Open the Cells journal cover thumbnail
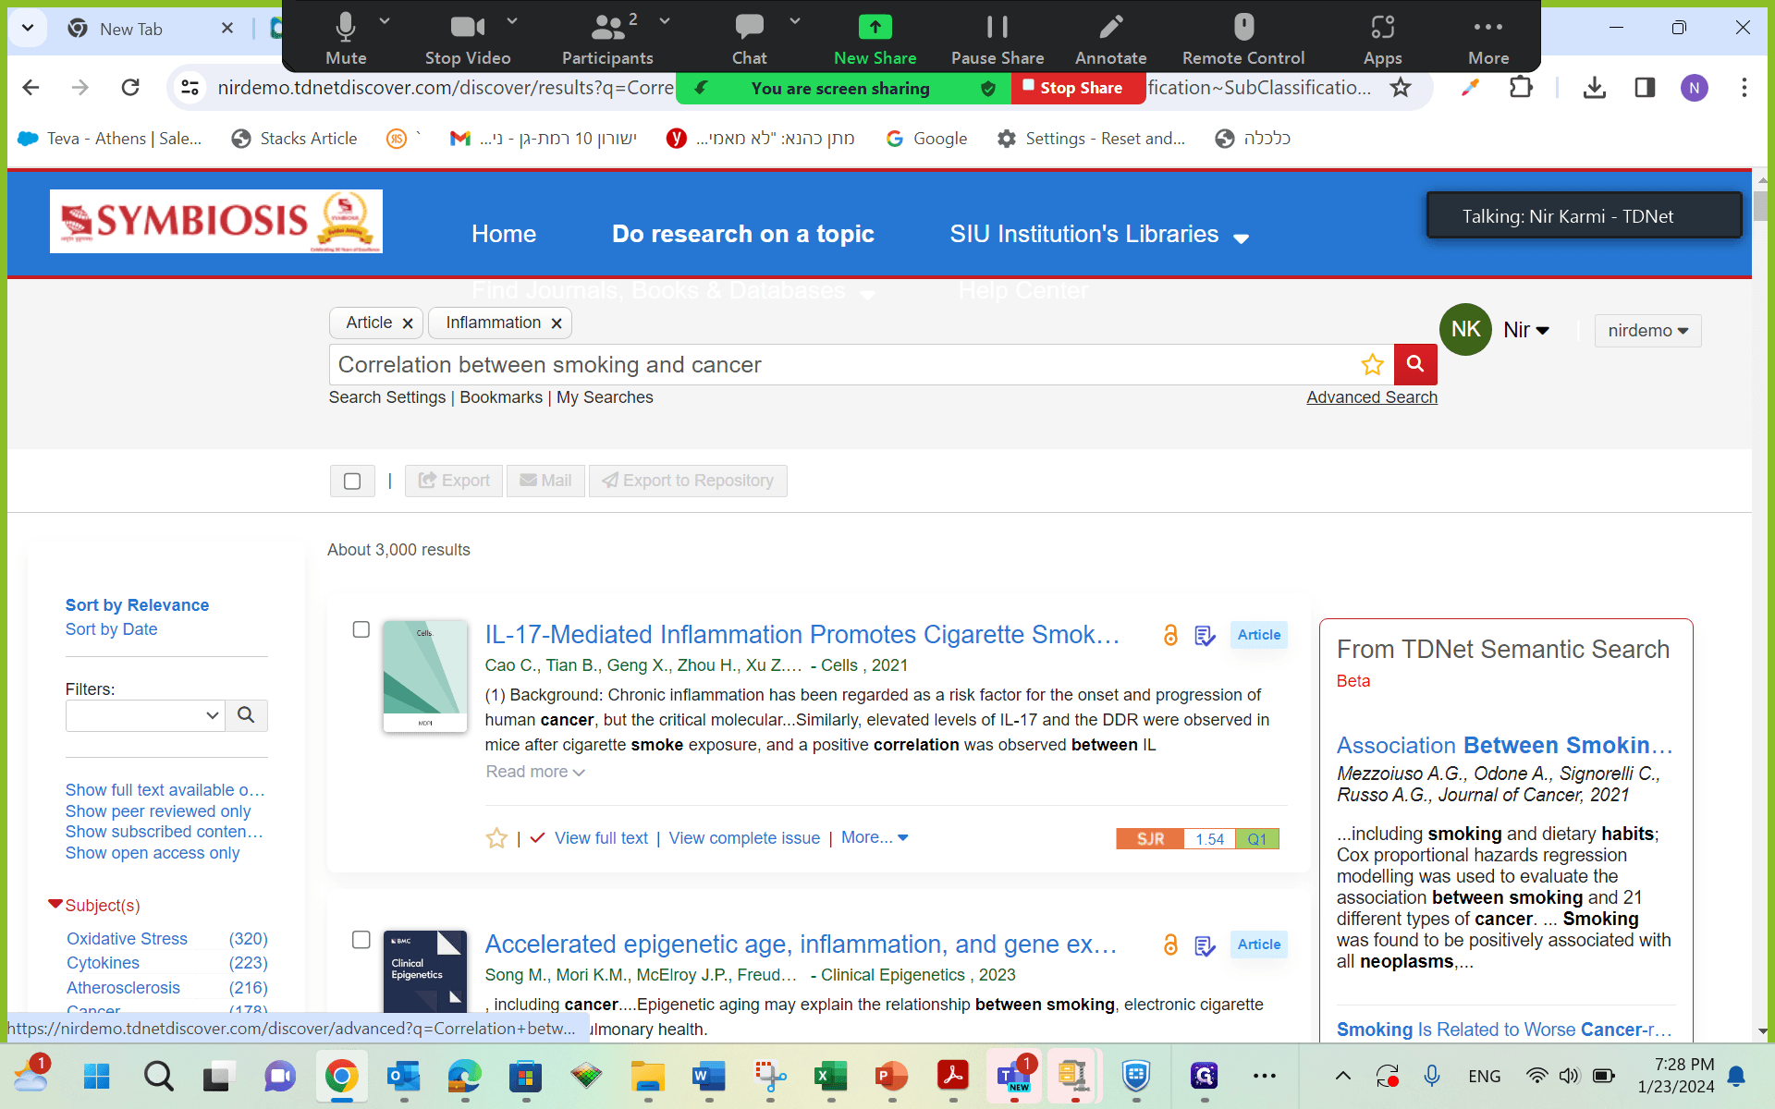1775x1109 pixels. pyautogui.click(x=425, y=676)
